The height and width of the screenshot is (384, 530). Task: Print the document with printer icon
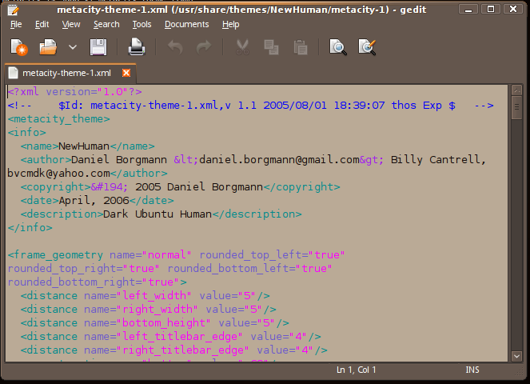[137, 48]
